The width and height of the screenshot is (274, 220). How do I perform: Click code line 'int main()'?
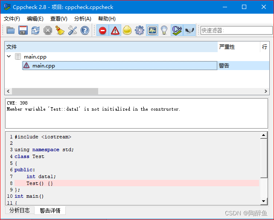[x=29, y=196]
